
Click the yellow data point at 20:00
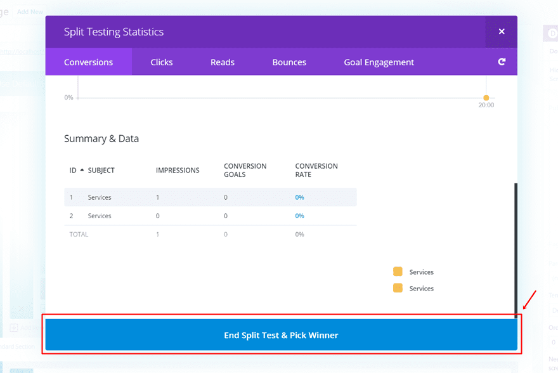click(486, 98)
